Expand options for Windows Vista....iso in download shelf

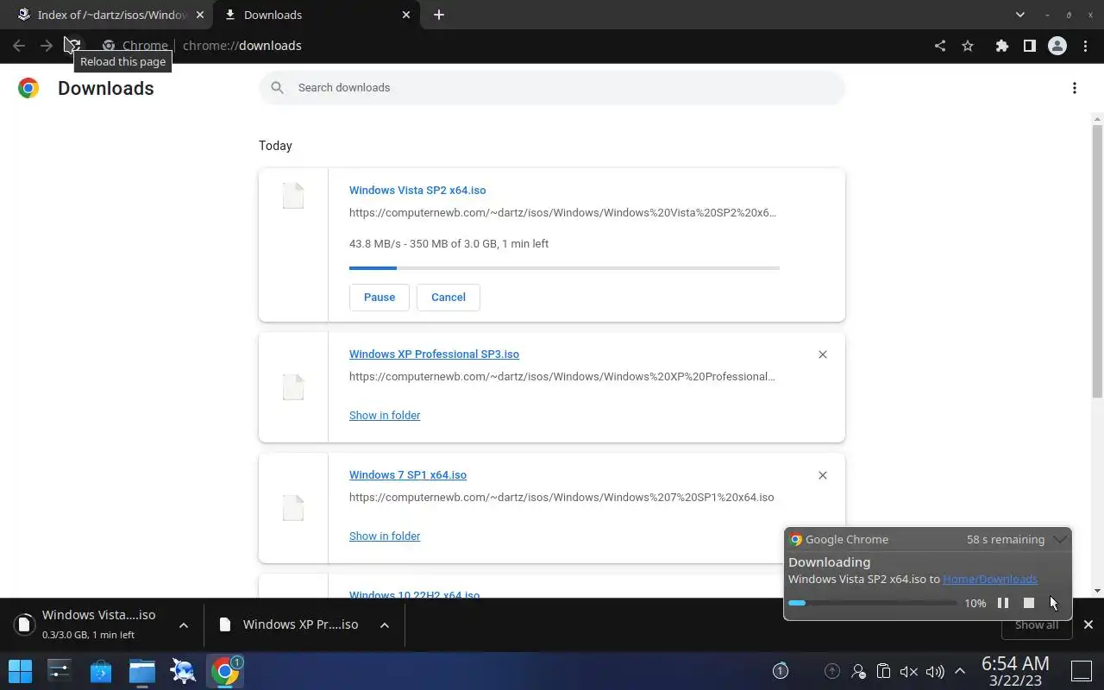tap(184, 625)
